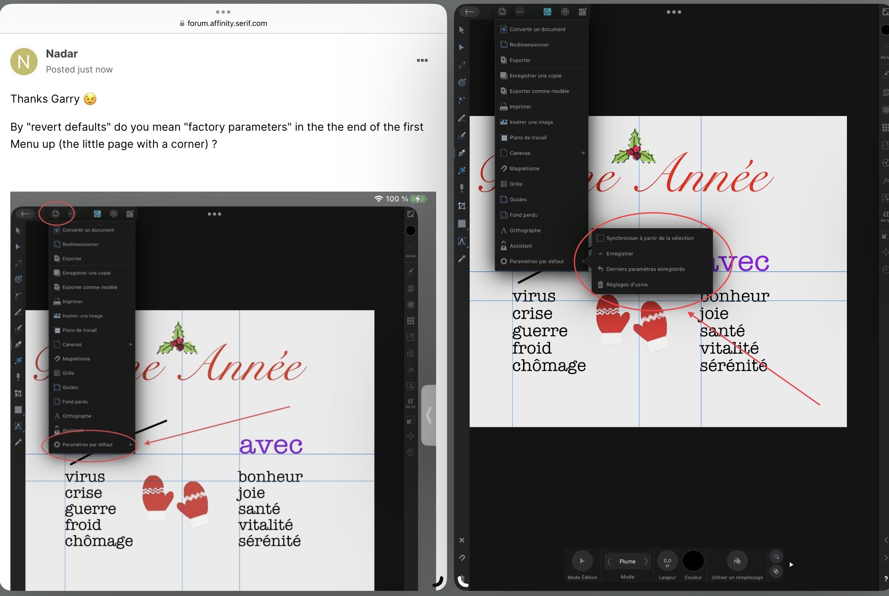Select the Fill gradient tool
Viewport: 889px width, 596px height.
click(x=461, y=170)
